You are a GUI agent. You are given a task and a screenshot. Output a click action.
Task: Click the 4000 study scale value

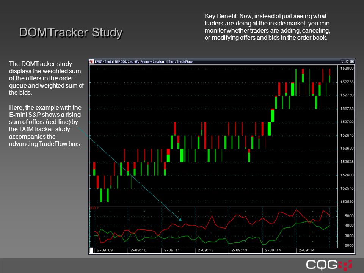(x=349, y=225)
